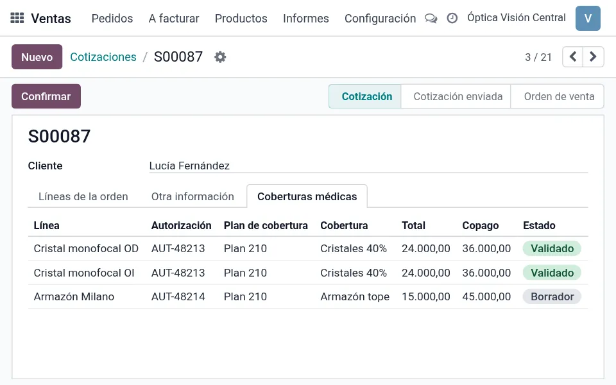Go to next record arrow
616x385 pixels.
coord(593,56)
